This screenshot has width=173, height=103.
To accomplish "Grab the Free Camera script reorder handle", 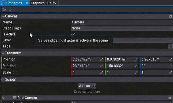I will tap(14, 98).
